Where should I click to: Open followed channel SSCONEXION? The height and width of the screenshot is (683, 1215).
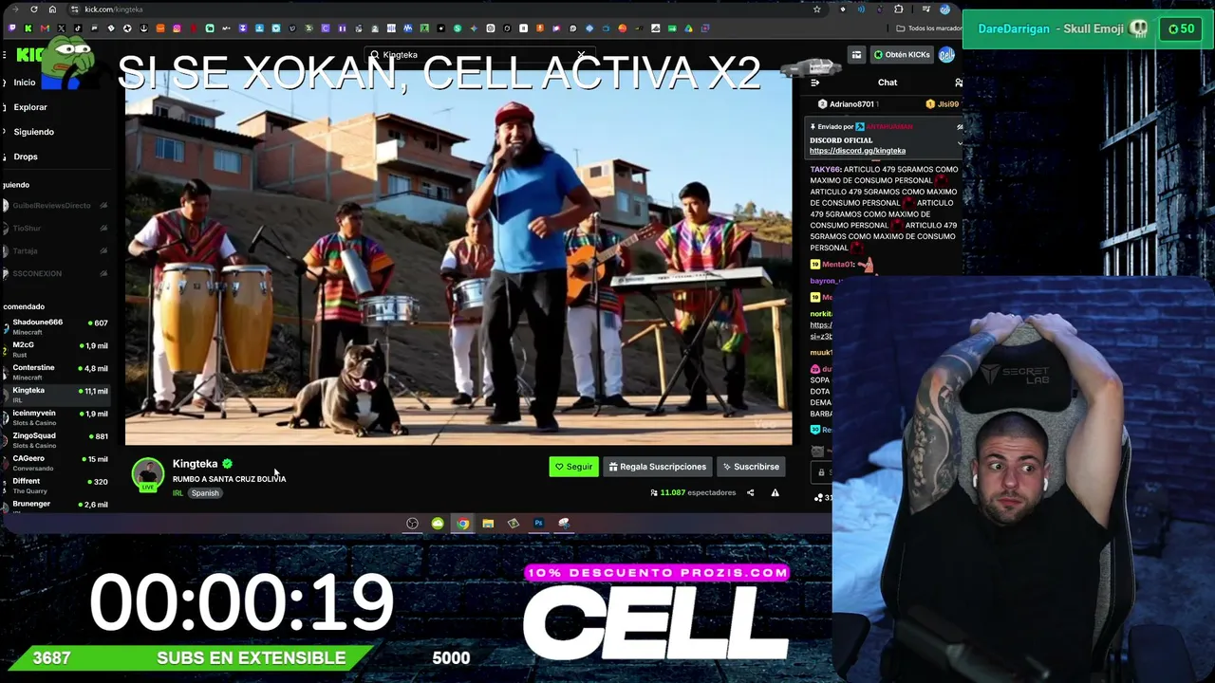[55, 274]
